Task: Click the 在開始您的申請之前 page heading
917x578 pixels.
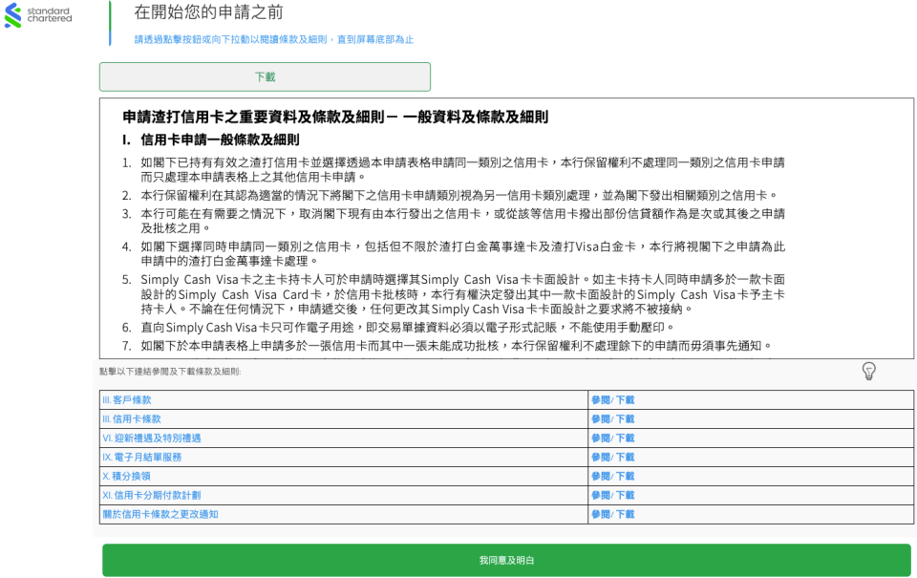Action: click(208, 12)
